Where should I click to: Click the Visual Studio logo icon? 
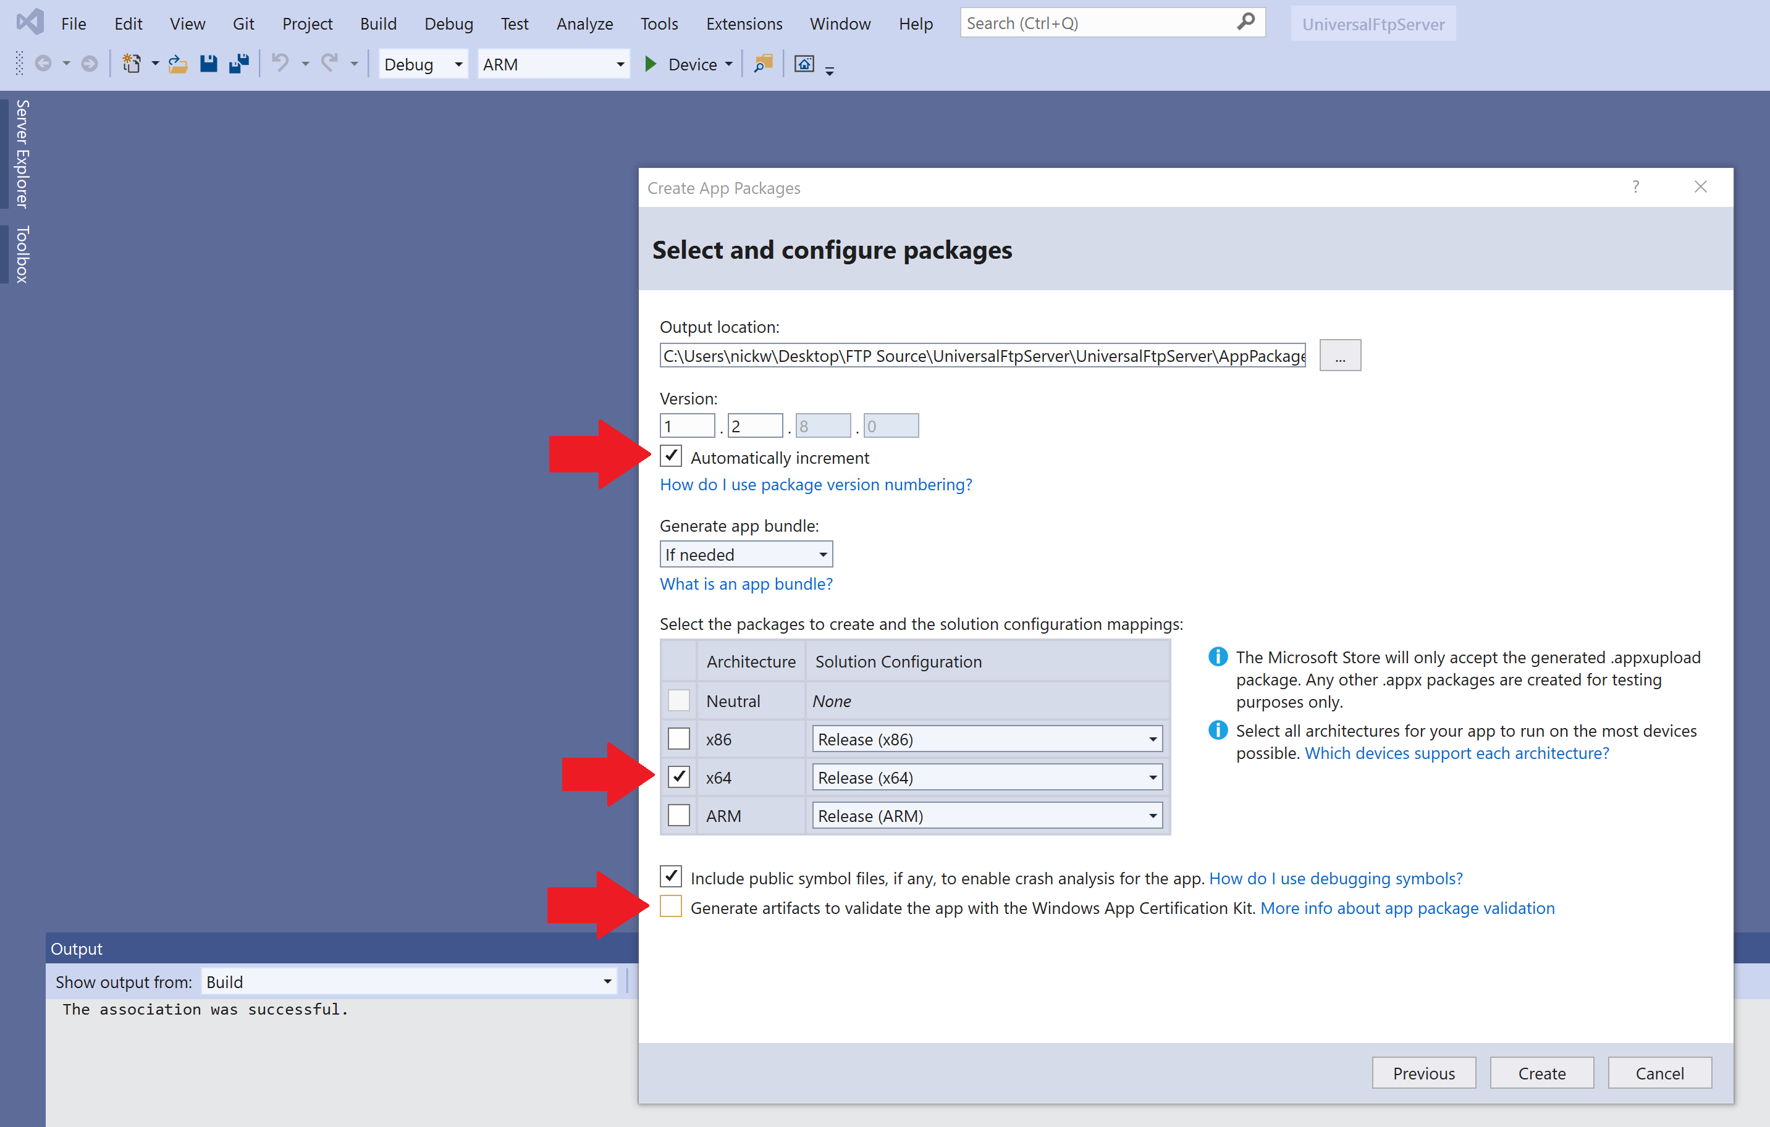coord(30,23)
